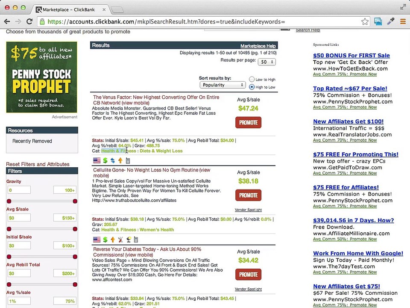410x308 pixels.
Task: Click the address bar URL
Action: (x=166, y=21)
